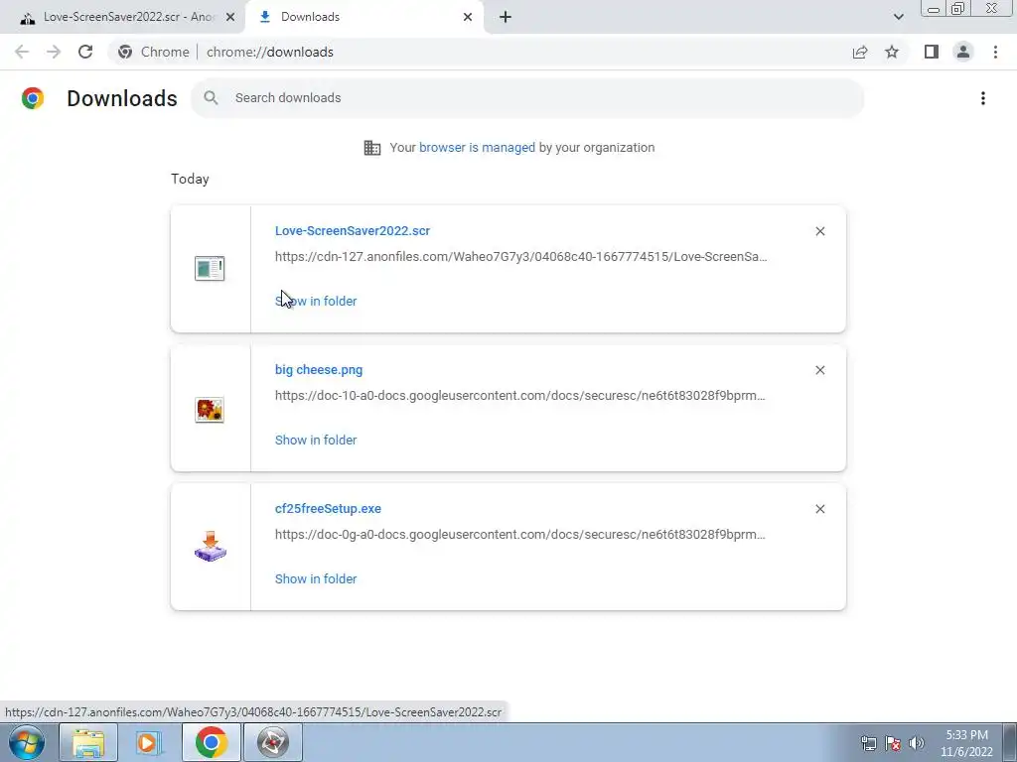
Task: Close the Downloads tab
Action: (468, 17)
